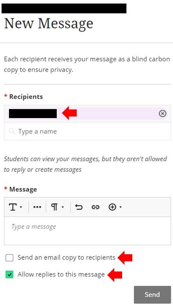Expand the dropdown arrow beside the paragraph icon

[x=63, y=207]
